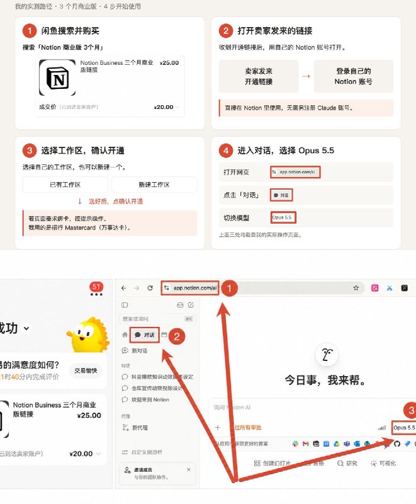Click the app.notion.com/ai address bar
The height and width of the screenshot is (504, 416).
point(195,288)
